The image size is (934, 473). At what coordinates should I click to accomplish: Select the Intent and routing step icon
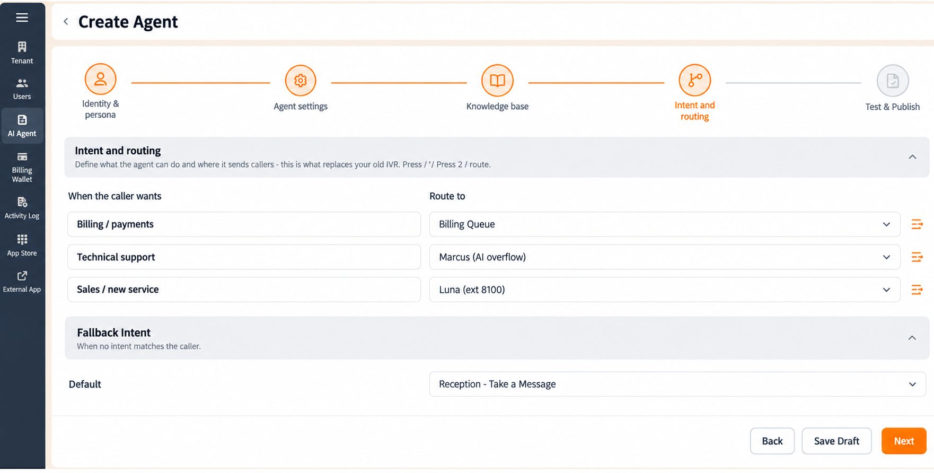[694, 80]
